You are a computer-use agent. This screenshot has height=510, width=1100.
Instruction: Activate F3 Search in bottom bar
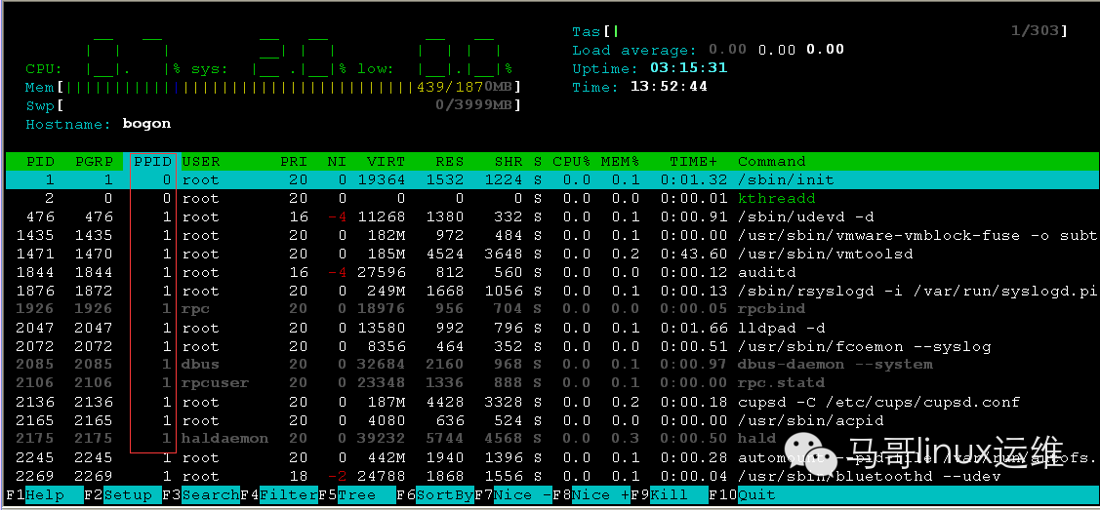(201, 495)
